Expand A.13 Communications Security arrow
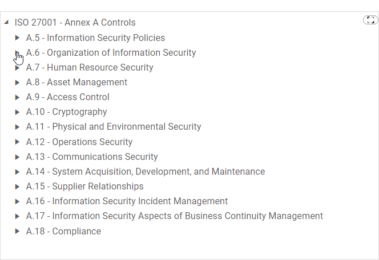This screenshot has width=379, height=260. coord(18,157)
